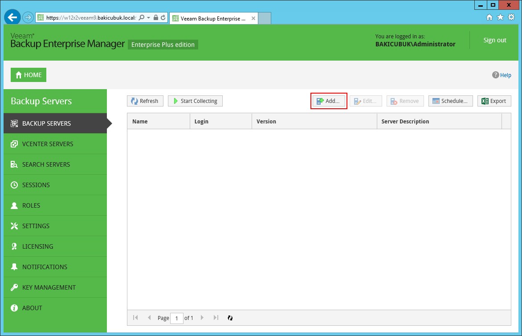Image resolution: width=522 pixels, height=336 pixels.
Task: Click the page number input field
Action: (177, 318)
